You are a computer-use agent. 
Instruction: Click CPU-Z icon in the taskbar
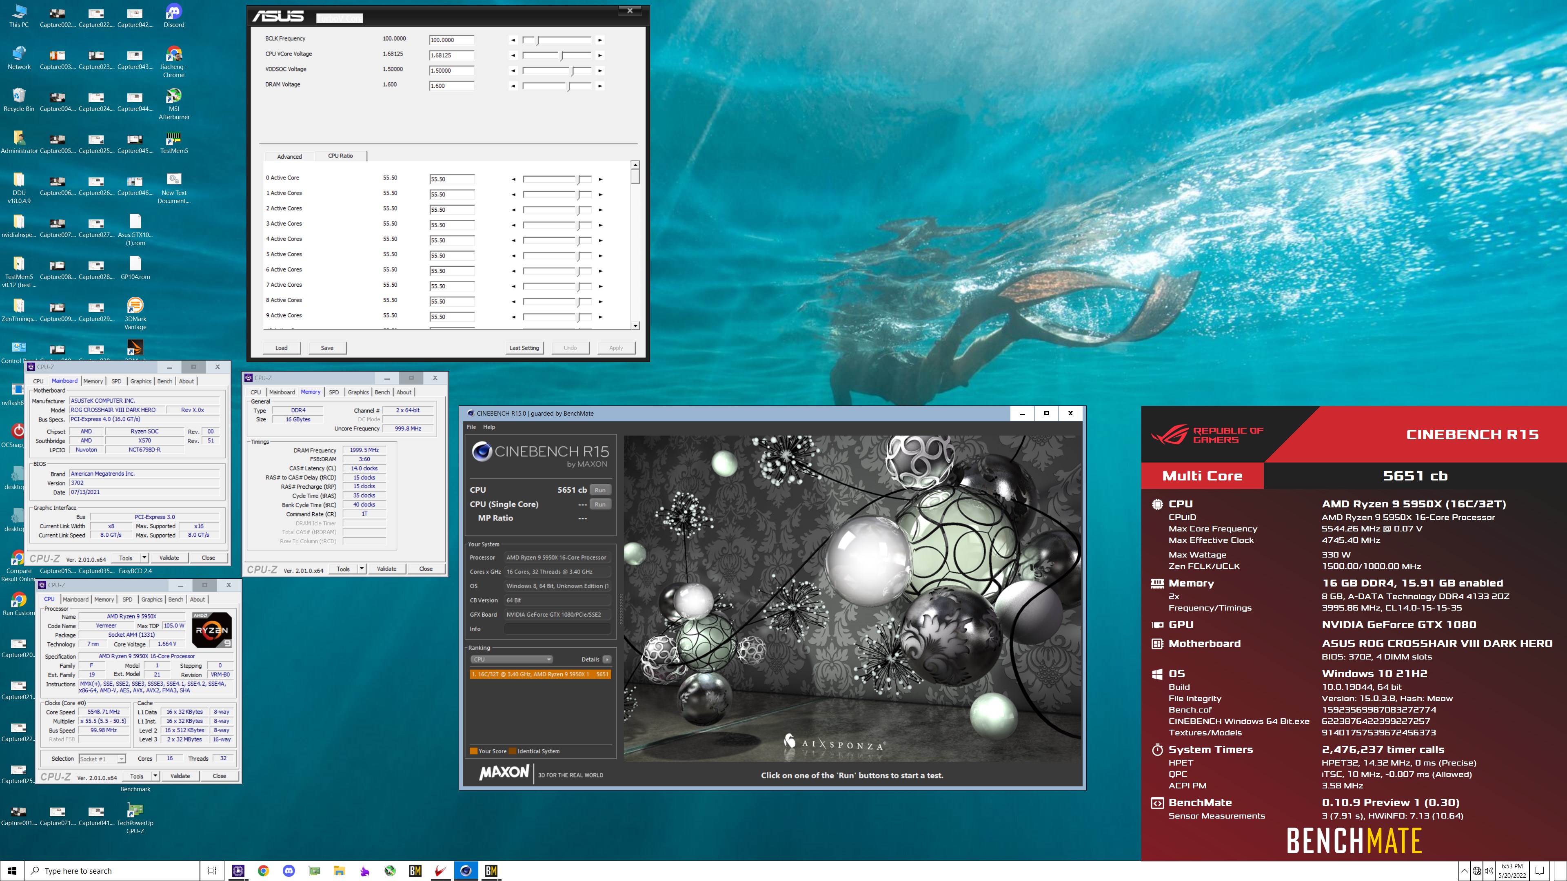[x=238, y=871]
